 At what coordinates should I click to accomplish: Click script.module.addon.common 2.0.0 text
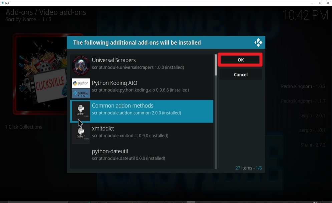136,113
